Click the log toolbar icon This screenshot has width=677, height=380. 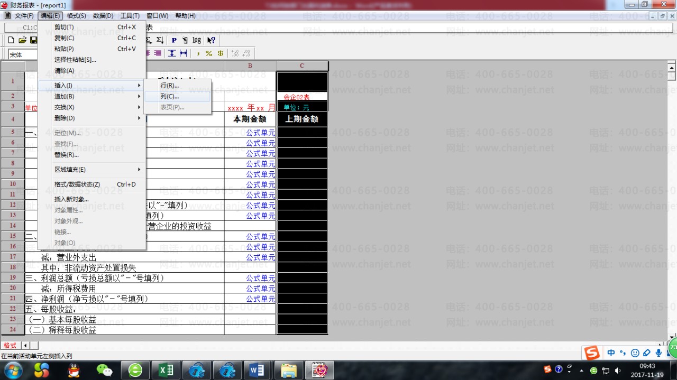pos(197,40)
